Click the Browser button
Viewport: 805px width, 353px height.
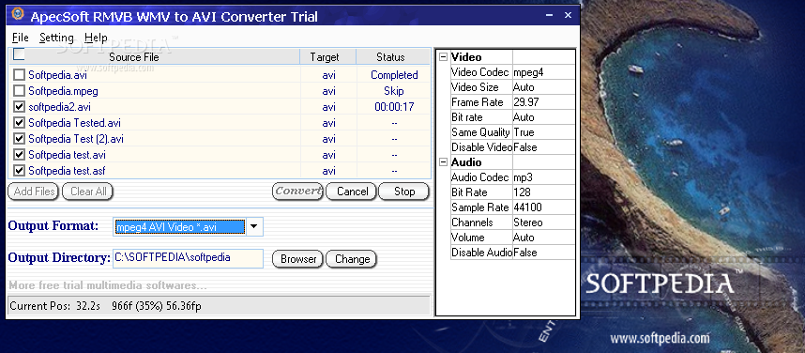297,259
